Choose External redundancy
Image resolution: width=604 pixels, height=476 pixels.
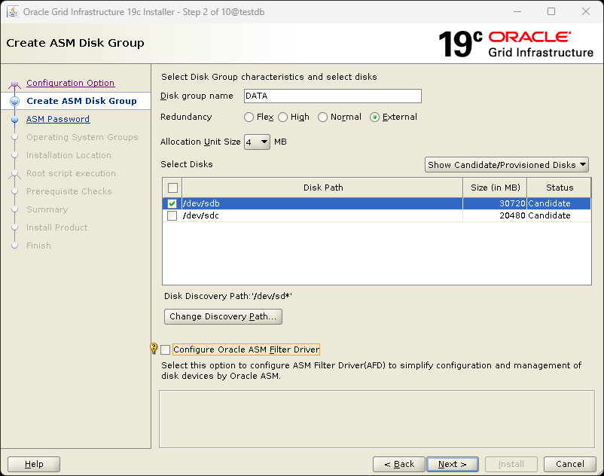(374, 117)
